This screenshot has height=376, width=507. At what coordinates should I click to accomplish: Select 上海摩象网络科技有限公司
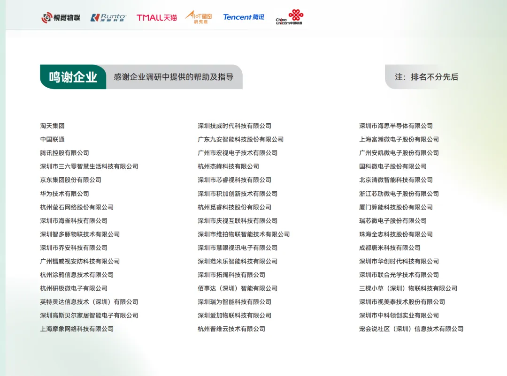(x=77, y=329)
